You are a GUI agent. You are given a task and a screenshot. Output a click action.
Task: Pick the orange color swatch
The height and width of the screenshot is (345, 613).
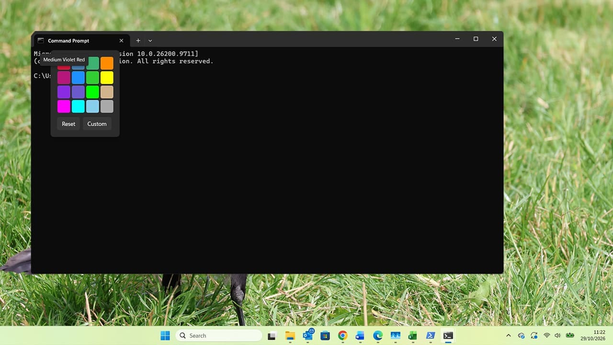click(x=107, y=63)
